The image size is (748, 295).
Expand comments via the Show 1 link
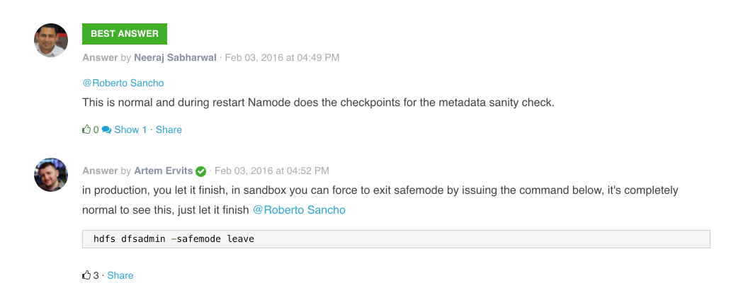tap(130, 129)
